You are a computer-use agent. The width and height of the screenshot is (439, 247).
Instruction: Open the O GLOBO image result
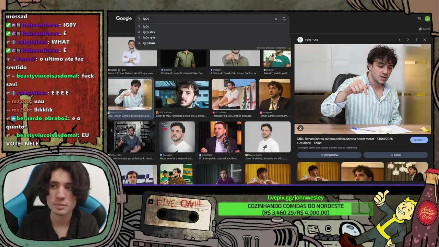point(219,137)
